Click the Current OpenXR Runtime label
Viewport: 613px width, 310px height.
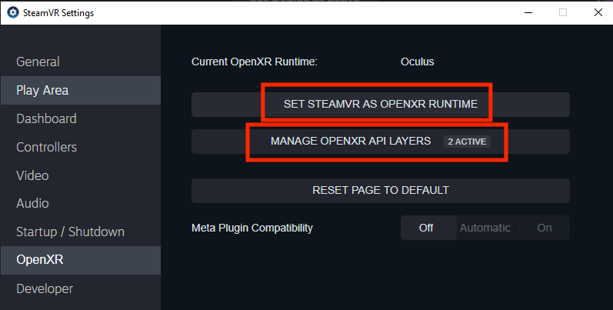tap(255, 62)
